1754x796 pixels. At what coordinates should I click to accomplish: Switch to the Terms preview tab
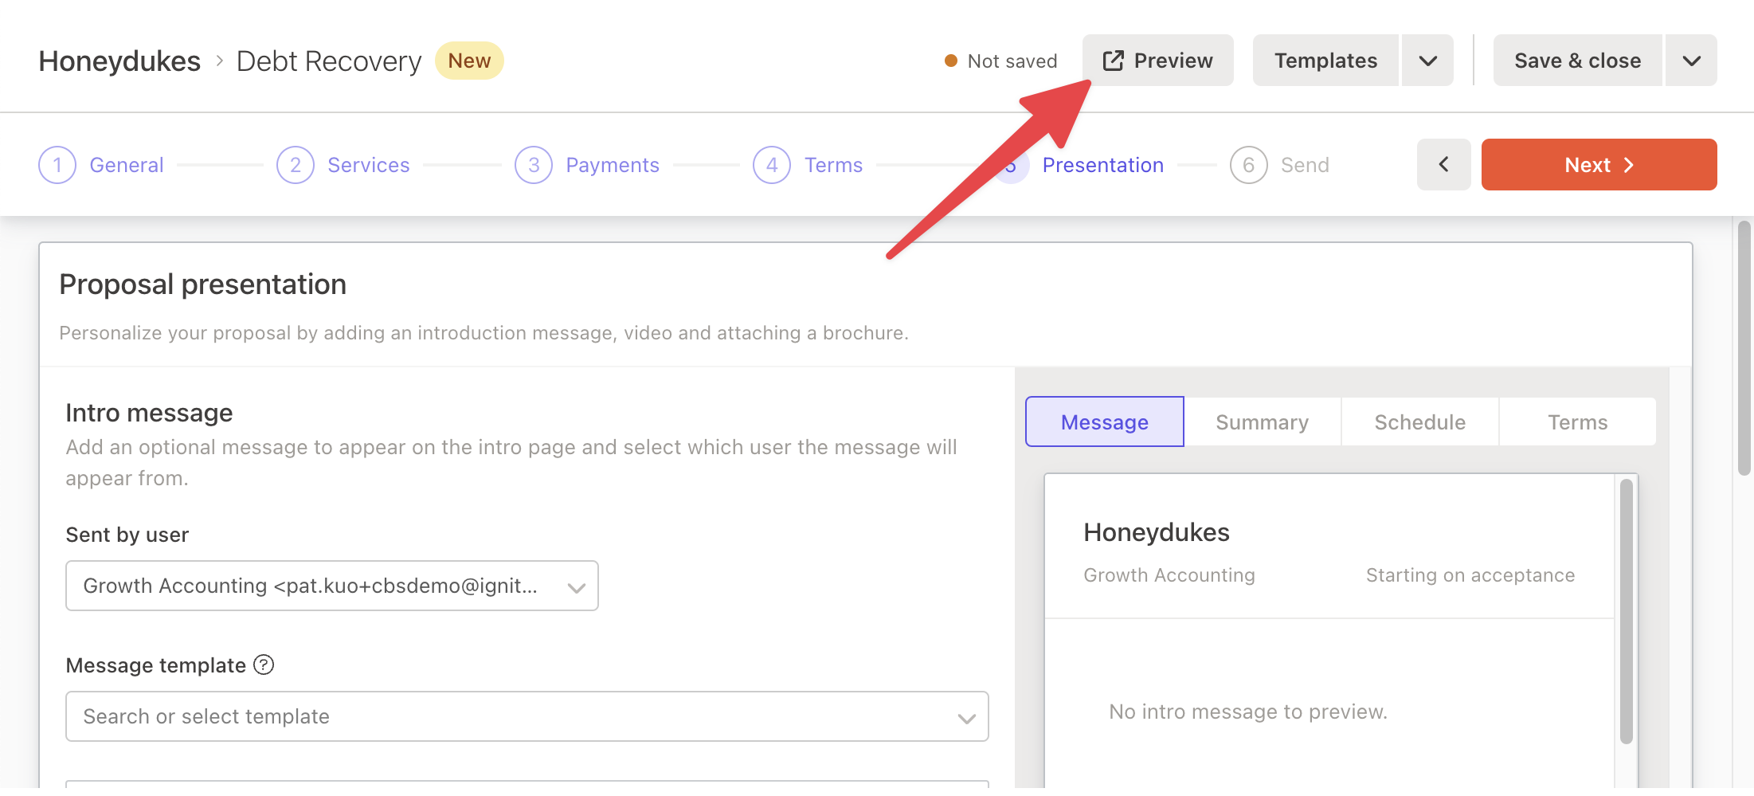point(1577,422)
